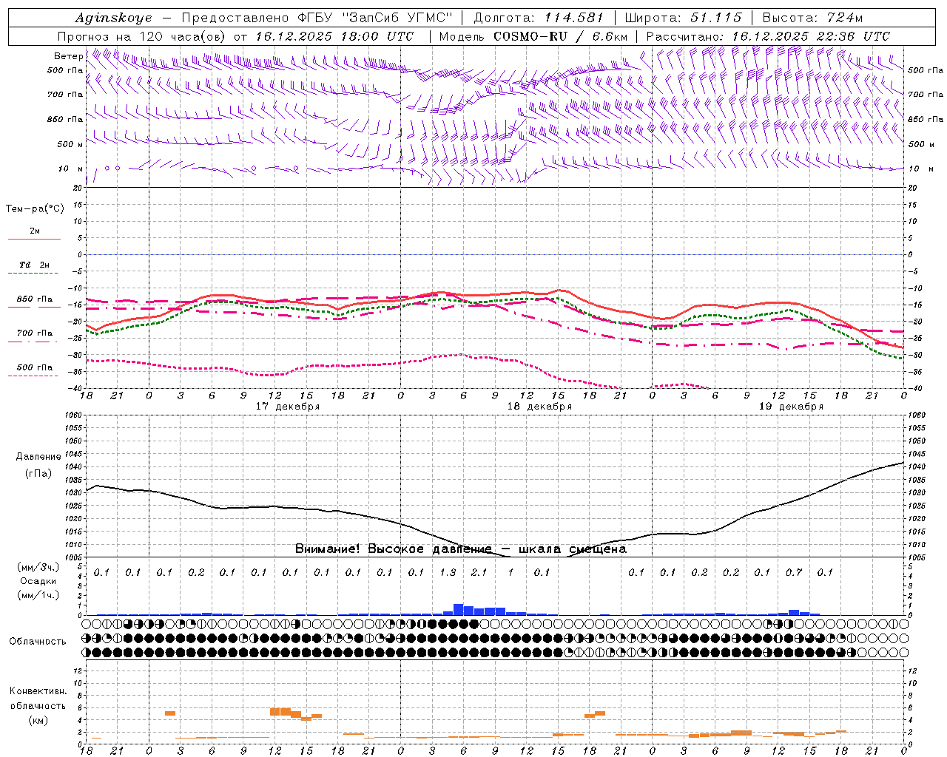Viewport: 947px width, 757px height.
Task: Select "Прогноз на 120 часа(ов)" forecast text
Action: (x=142, y=36)
